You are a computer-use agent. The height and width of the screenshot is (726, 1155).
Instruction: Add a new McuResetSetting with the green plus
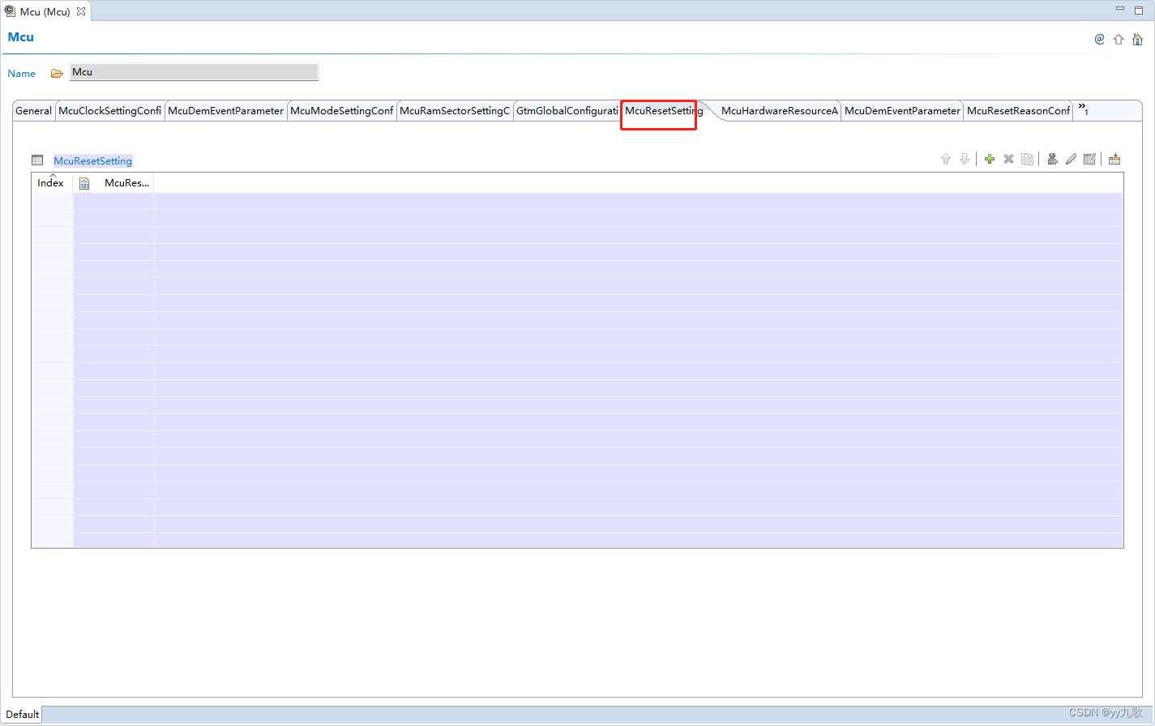[x=989, y=159]
